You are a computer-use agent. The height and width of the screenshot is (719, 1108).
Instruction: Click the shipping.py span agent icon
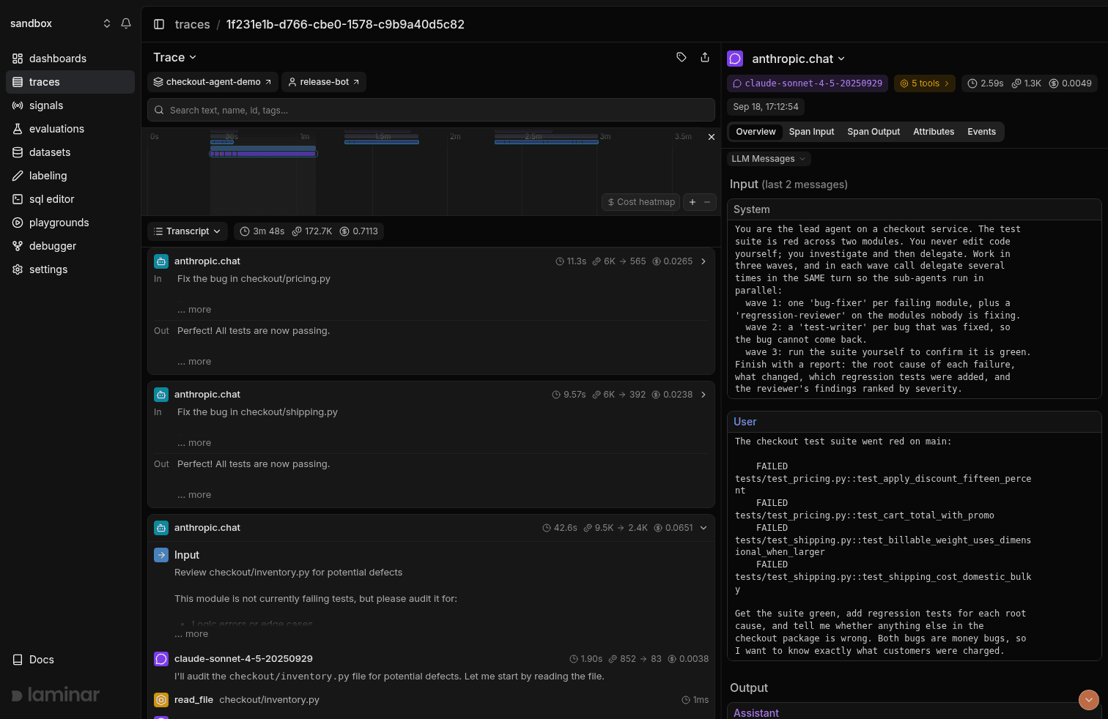(161, 395)
